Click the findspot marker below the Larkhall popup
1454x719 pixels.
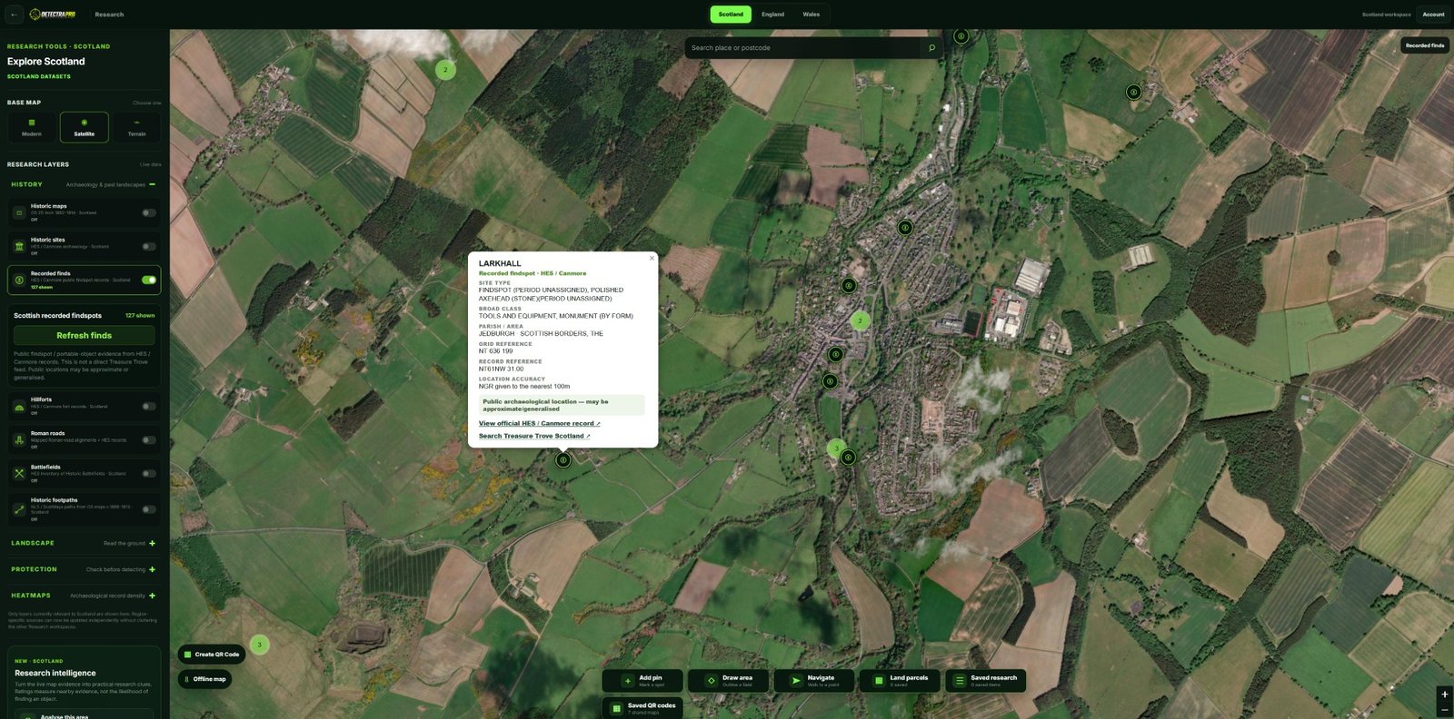tap(563, 460)
